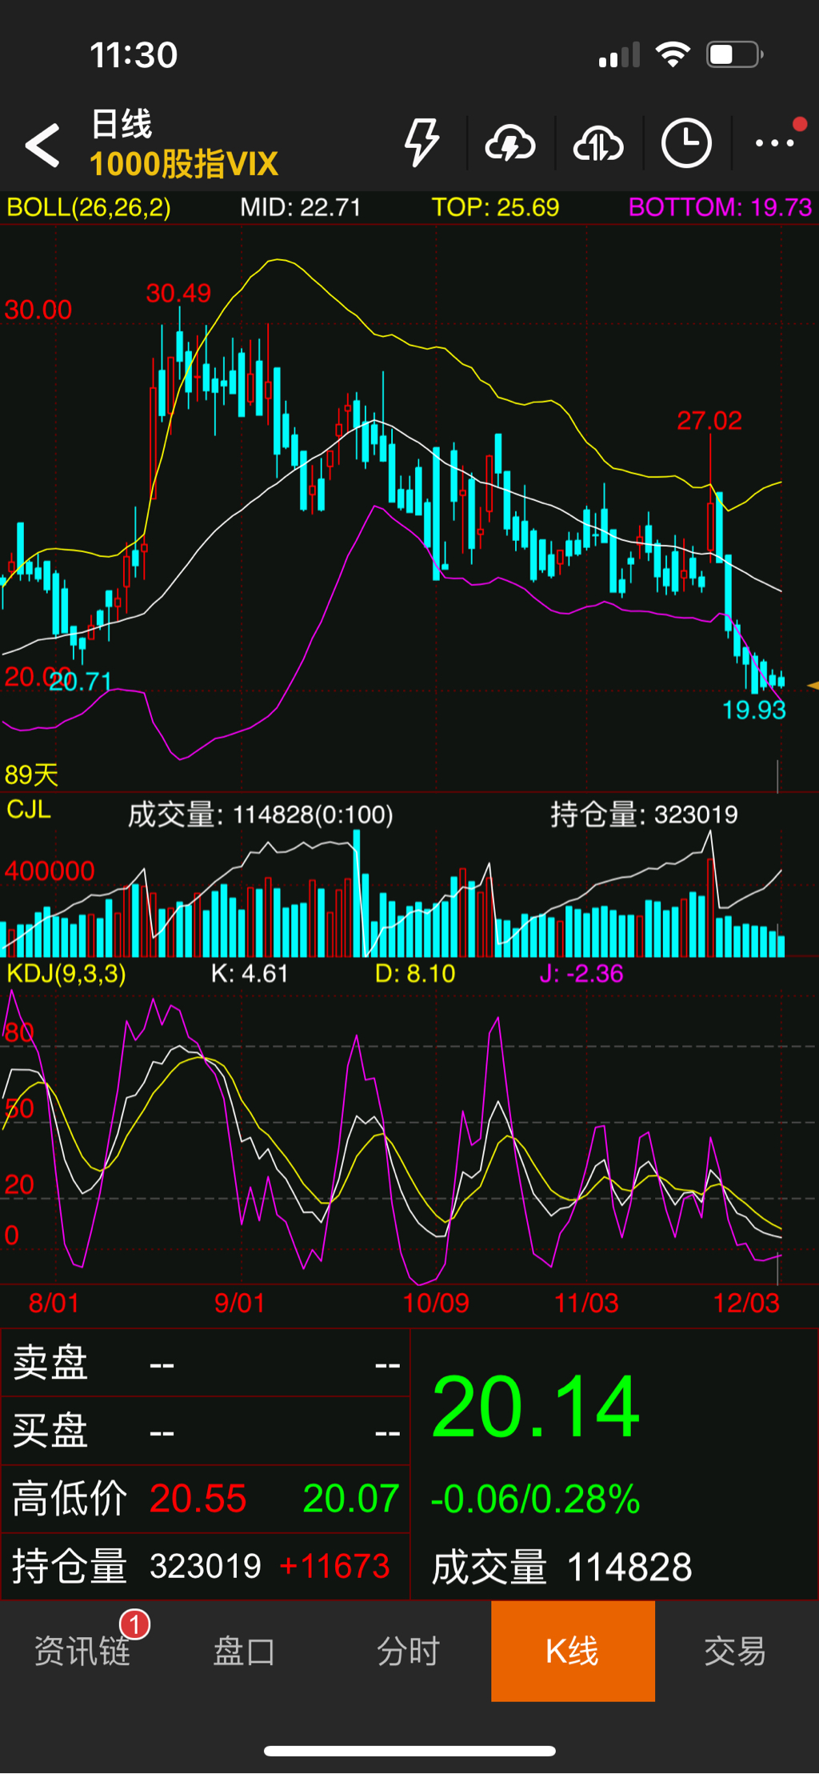
Task: Tap the 400000 volume axis label
Action: [50, 871]
